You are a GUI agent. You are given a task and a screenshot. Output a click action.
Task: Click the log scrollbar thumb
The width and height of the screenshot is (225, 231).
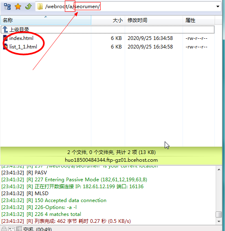coord(219,214)
